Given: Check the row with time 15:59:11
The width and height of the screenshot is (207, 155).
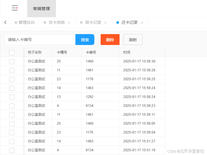Looking at the screenshot, I should 12,115.
